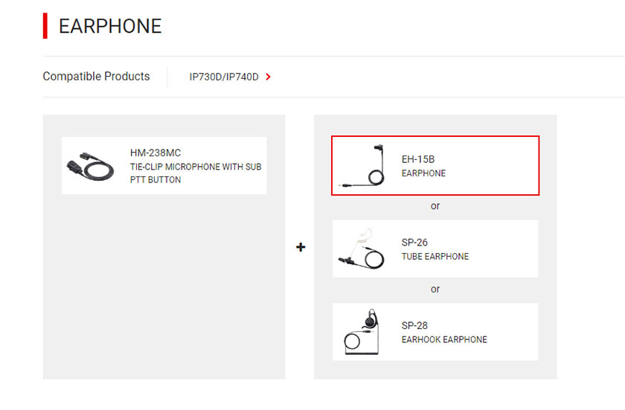Click the second 'or' separator above SP-28
The image size is (625, 410).
[435, 289]
